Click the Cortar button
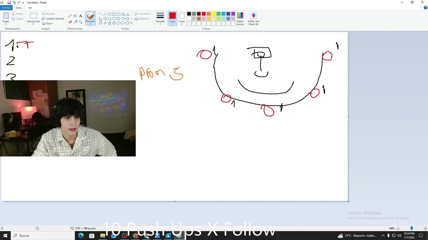Viewport: 428px width, 240px height. point(17,14)
